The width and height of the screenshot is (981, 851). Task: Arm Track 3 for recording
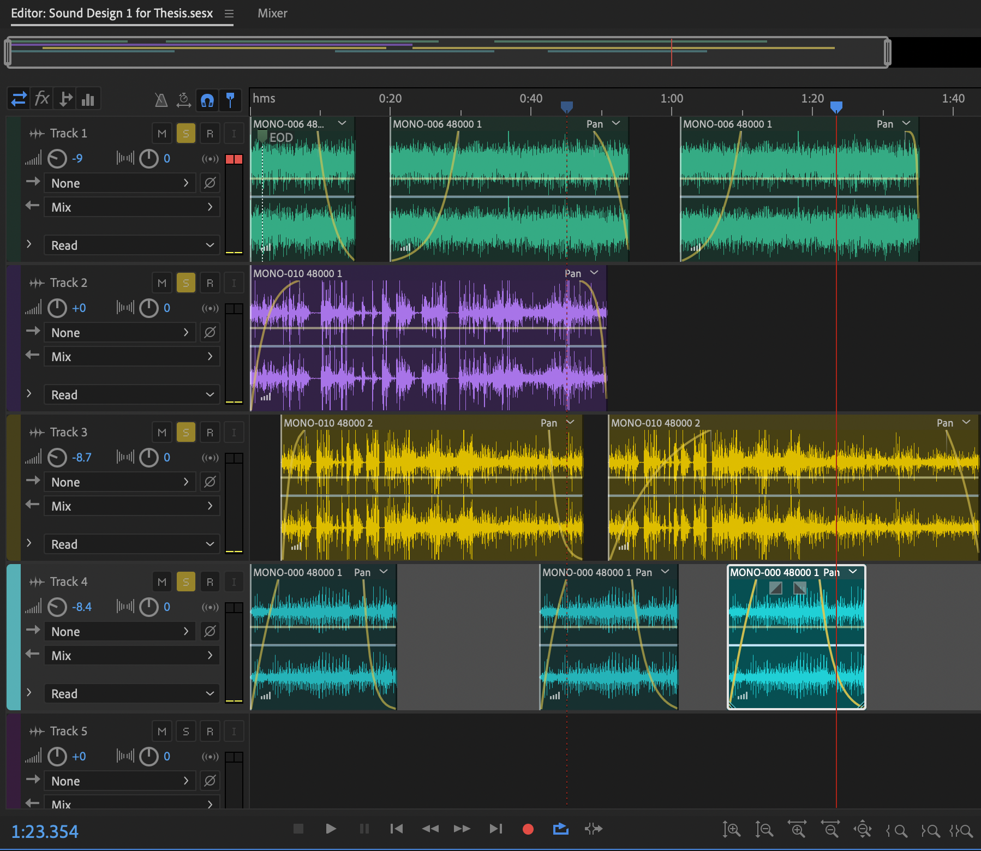click(x=210, y=433)
